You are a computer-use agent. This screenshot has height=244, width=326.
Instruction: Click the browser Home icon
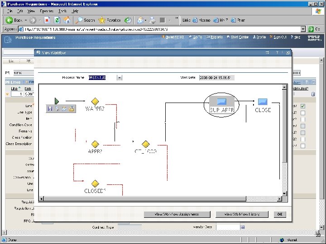point(67,20)
